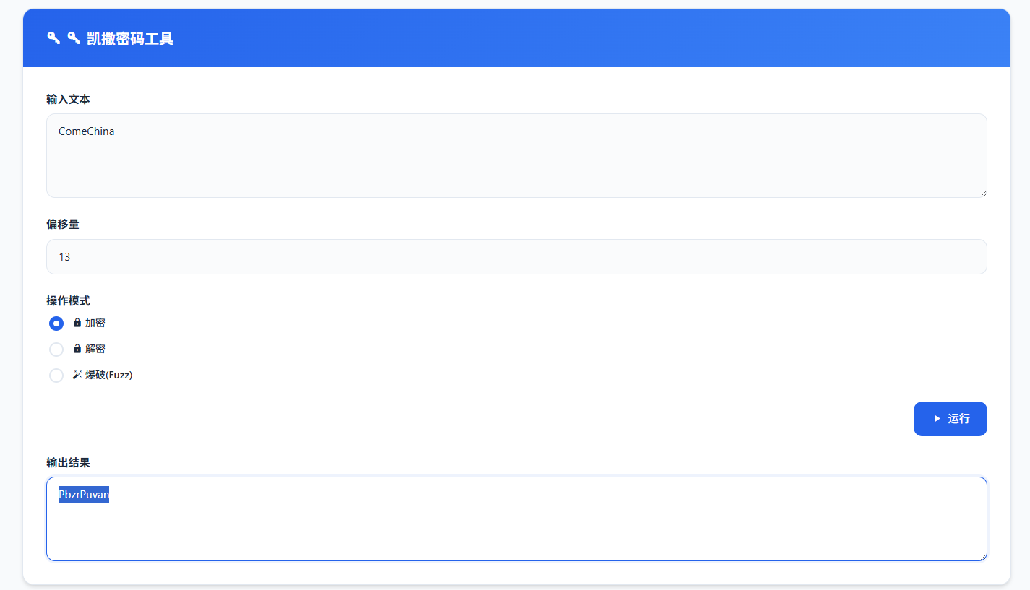Viewport: 1030px width, 590px height.
Task: Select the 加密 radio button
Action: 56,324
